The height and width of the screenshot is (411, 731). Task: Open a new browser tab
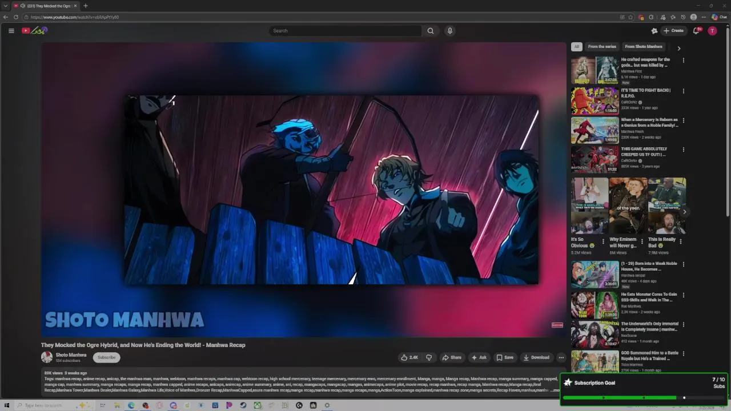tap(85, 6)
